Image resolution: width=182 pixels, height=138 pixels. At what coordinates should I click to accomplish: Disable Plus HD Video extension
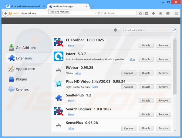(146, 87)
